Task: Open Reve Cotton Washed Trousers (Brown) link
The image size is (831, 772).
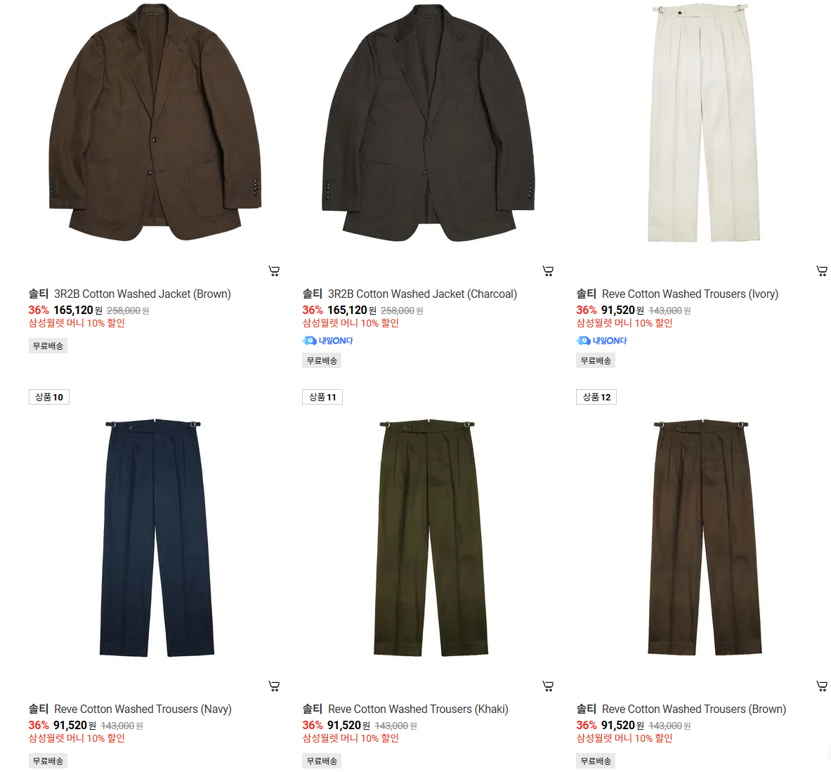Action: [694, 709]
